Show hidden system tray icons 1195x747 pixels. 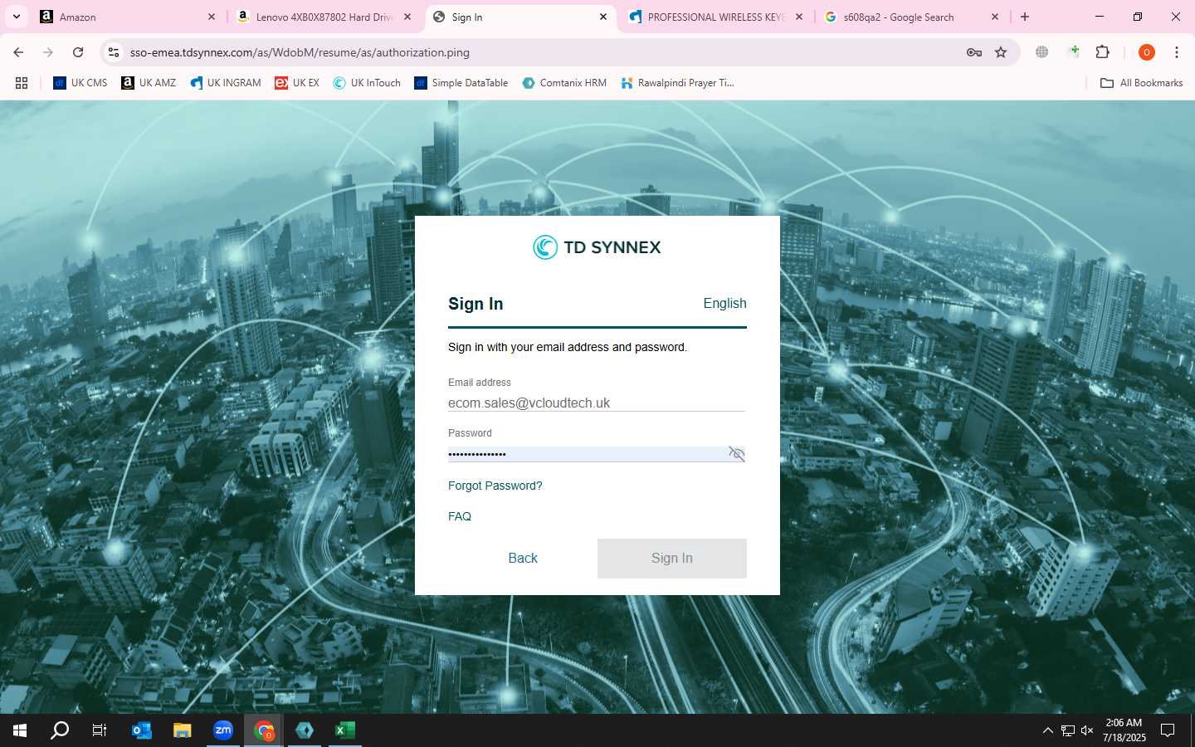(x=1047, y=730)
